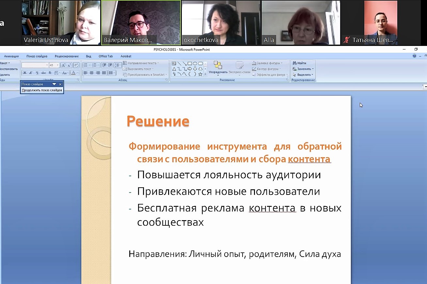The height and width of the screenshot is (284, 427).
Task: Toggle bold (Ж) formatting
Action: click(24, 73)
